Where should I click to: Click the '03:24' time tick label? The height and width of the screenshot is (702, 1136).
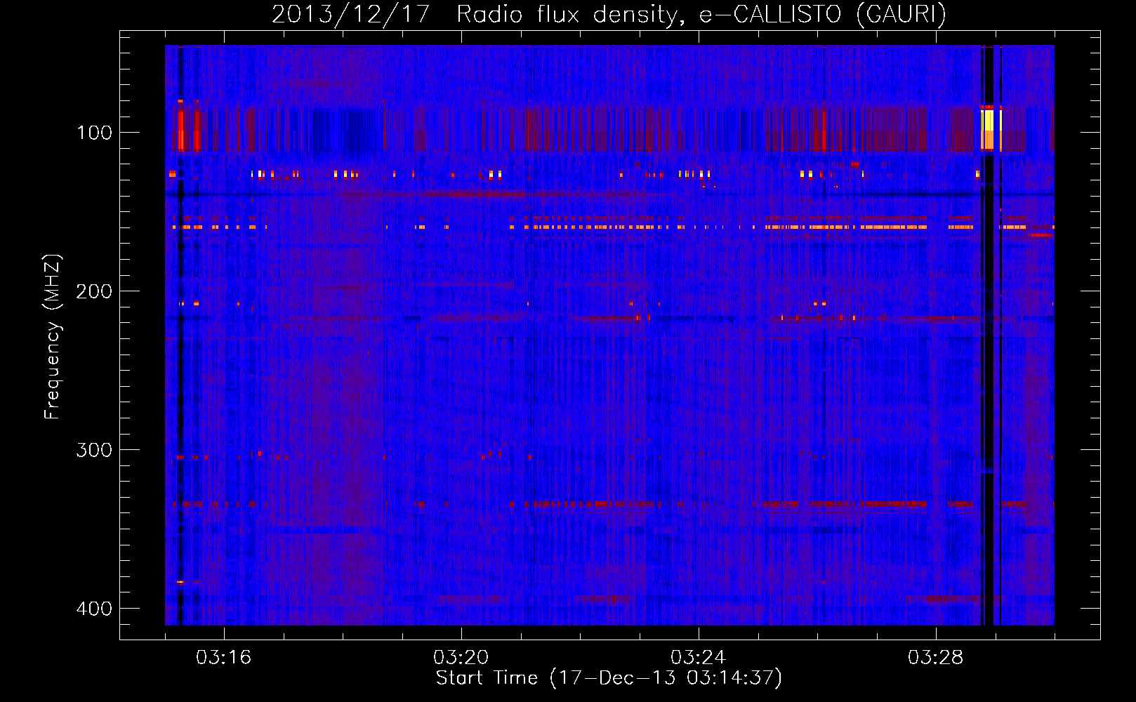pyautogui.click(x=699, y=658)
